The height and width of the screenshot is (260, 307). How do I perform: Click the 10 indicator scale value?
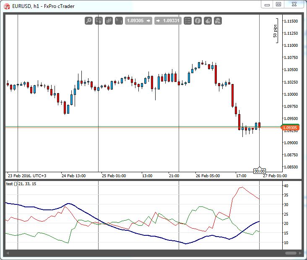click(286, 242)
